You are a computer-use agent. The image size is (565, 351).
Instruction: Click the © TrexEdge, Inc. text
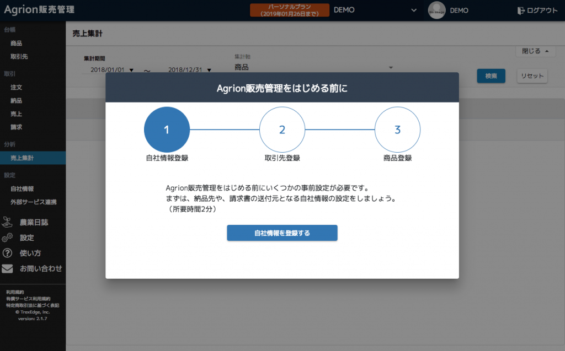(33, 312)
